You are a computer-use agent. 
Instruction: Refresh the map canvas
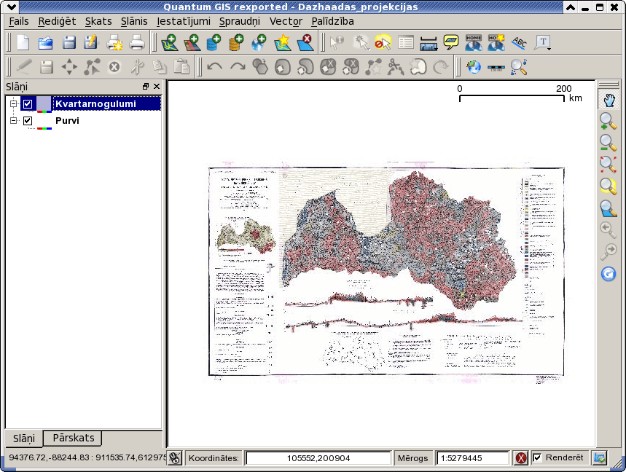pos(609,274)
